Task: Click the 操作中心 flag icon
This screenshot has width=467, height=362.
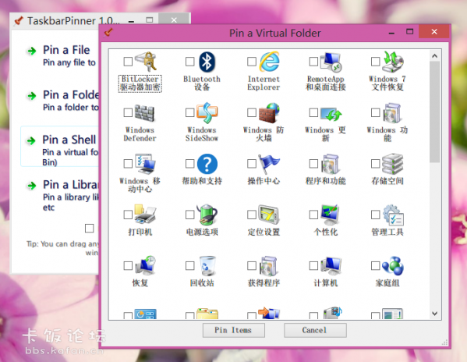Action: [269, 164]
